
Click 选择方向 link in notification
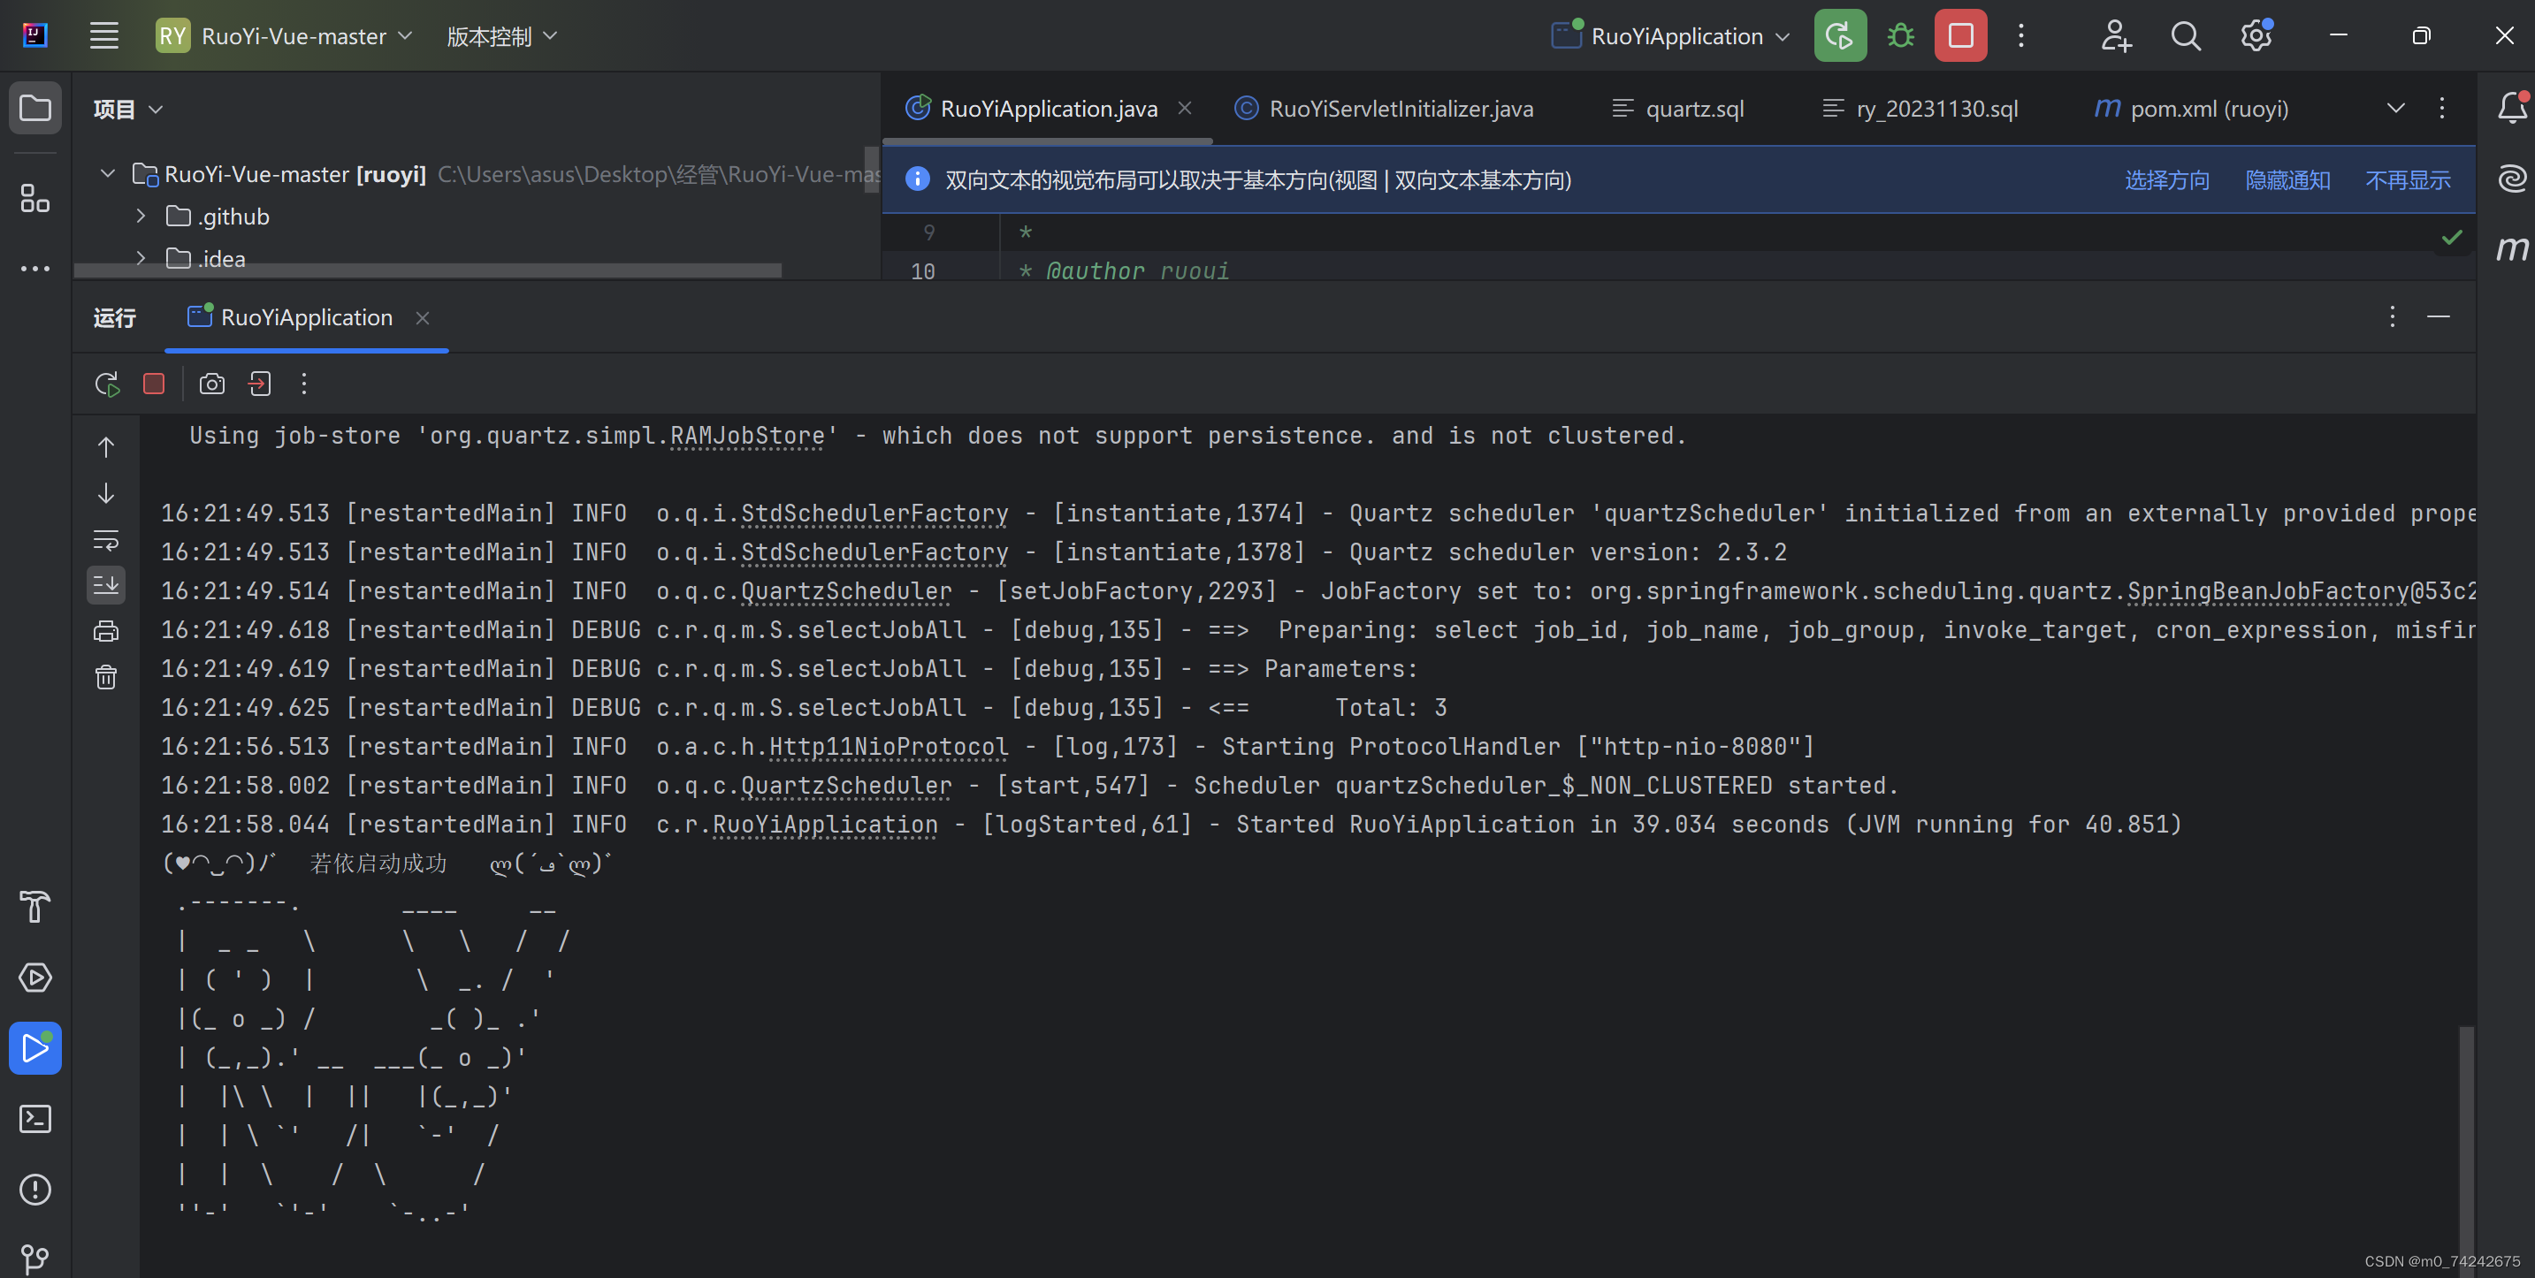2167,180
